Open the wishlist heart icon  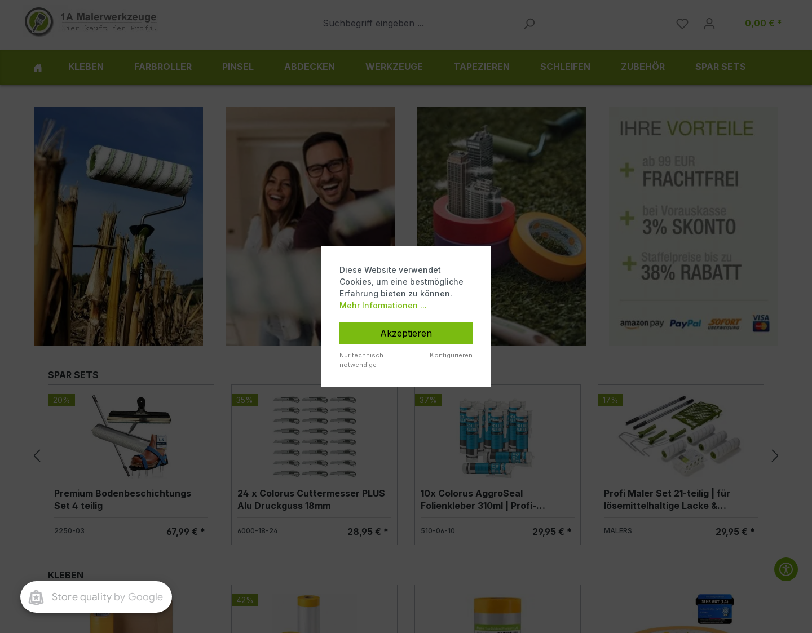(682, 24)
